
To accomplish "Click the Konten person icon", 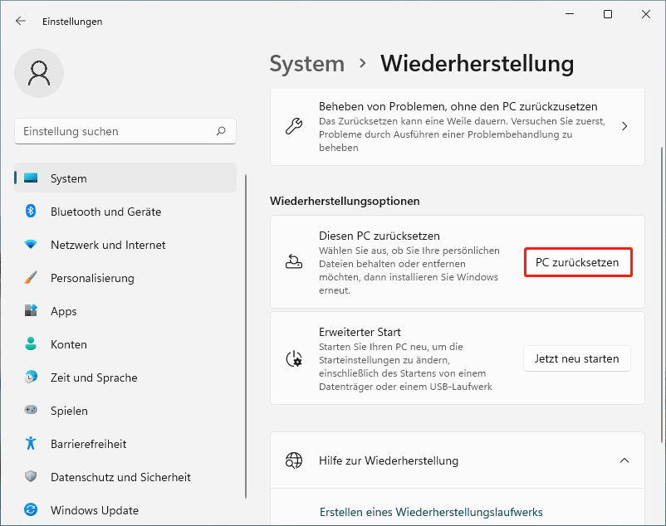I will coord(31,344).
